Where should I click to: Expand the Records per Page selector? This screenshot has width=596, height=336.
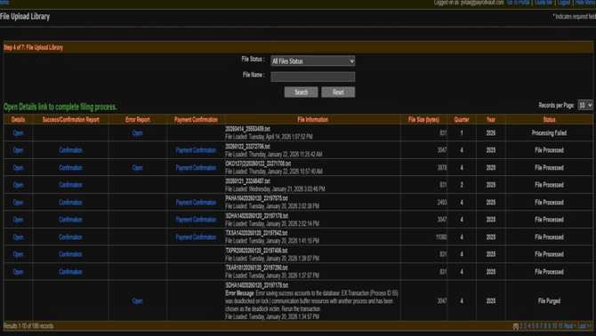(585, 105)
